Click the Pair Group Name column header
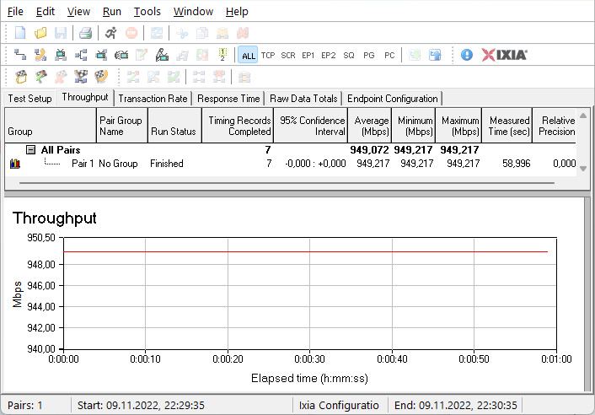This screenshot has width=595, height=415. click(x=122, y=126)
